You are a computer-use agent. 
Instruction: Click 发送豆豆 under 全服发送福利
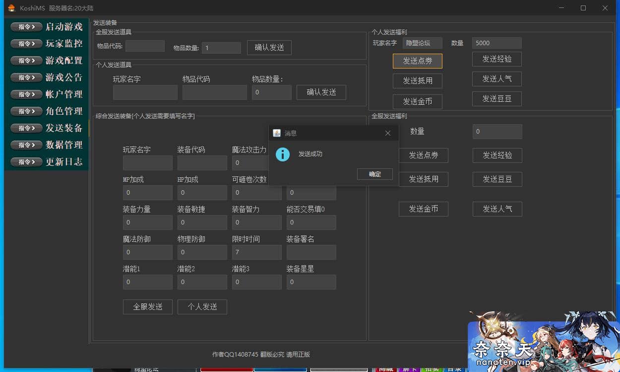(x=497, y=179)
